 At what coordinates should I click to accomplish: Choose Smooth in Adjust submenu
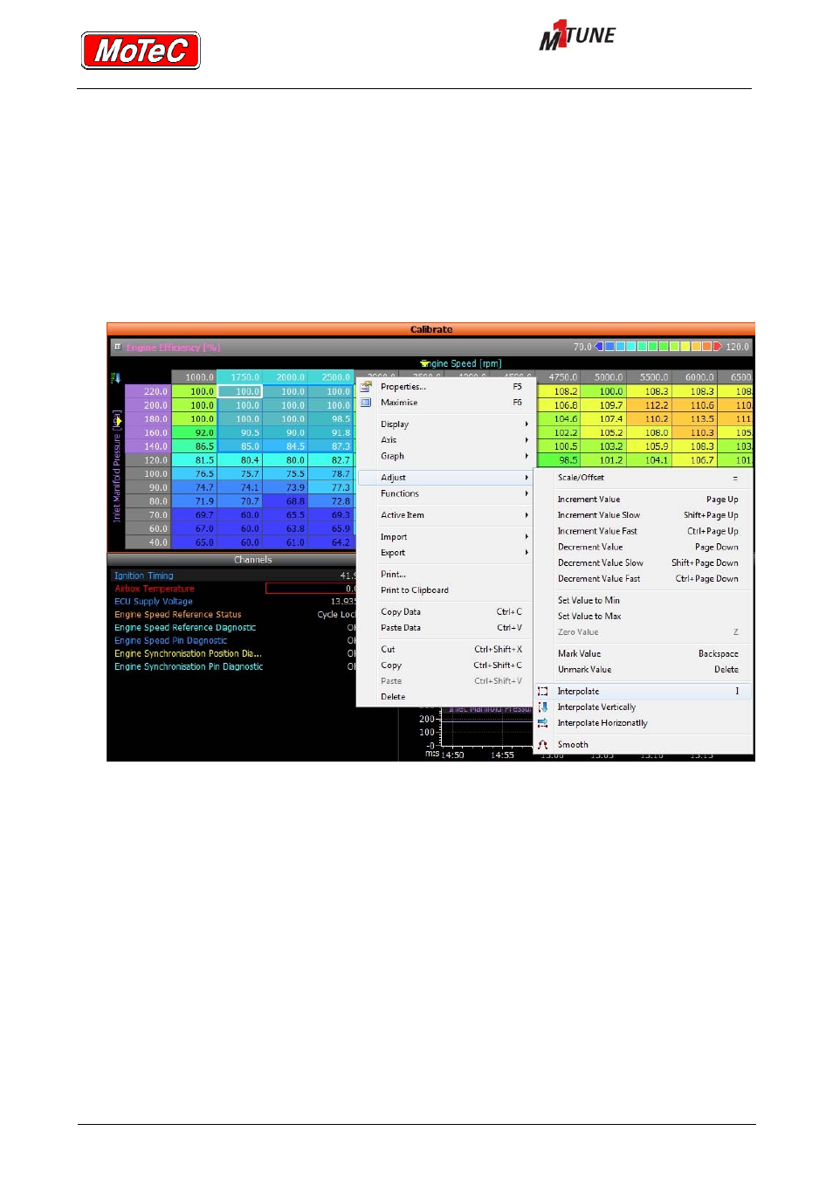(644, 745)
